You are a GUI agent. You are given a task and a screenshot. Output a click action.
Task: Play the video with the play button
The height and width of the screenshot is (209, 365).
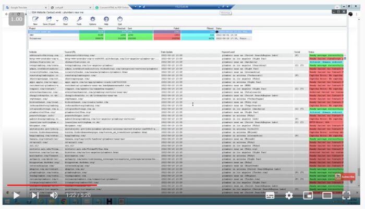click(17, 195)
